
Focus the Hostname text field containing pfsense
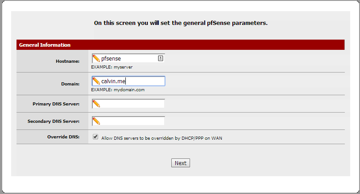pos(128,58)
